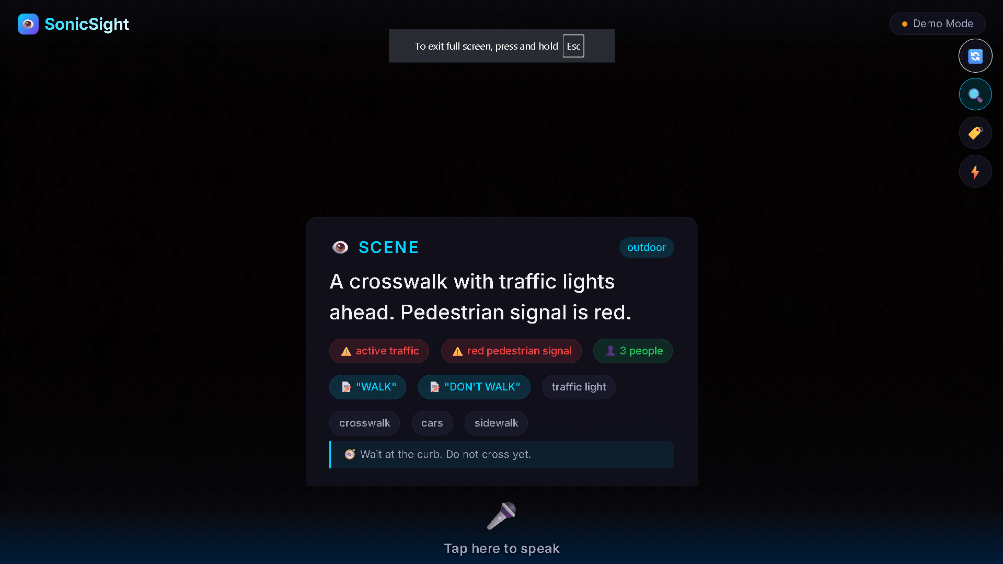Viewport: 1003px width, 564px height.
Task: Select the "red pedestrian signal" warning chip
Action: click(511, 351)
